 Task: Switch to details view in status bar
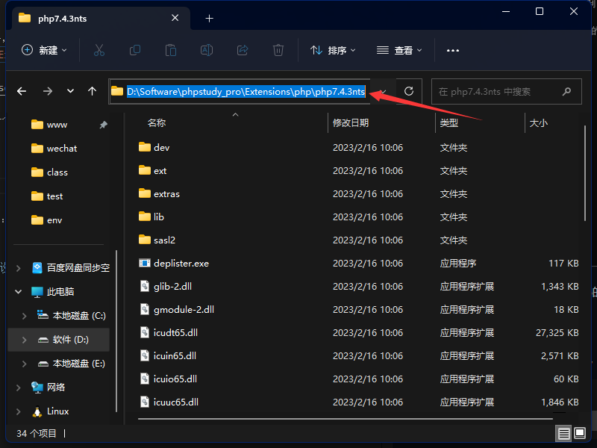pyautogui.click(x=564, y=433)
